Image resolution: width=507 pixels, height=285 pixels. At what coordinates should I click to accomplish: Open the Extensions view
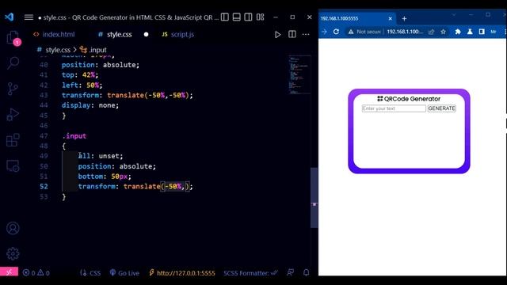(x=13, y=140)
